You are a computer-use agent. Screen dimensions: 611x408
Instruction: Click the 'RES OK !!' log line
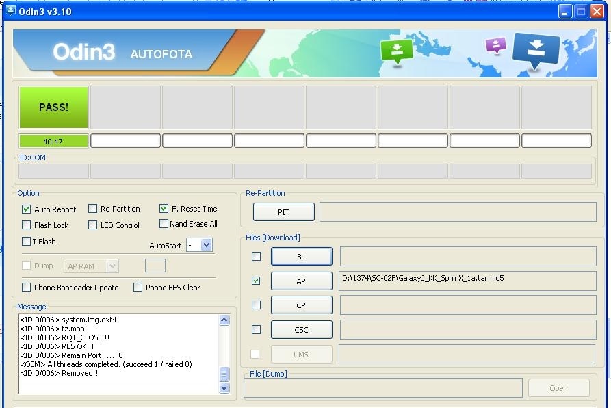[x=57, y=346]
